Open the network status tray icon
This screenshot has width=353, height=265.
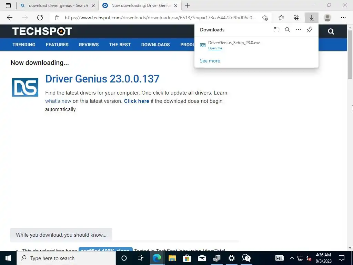point(300,258)
